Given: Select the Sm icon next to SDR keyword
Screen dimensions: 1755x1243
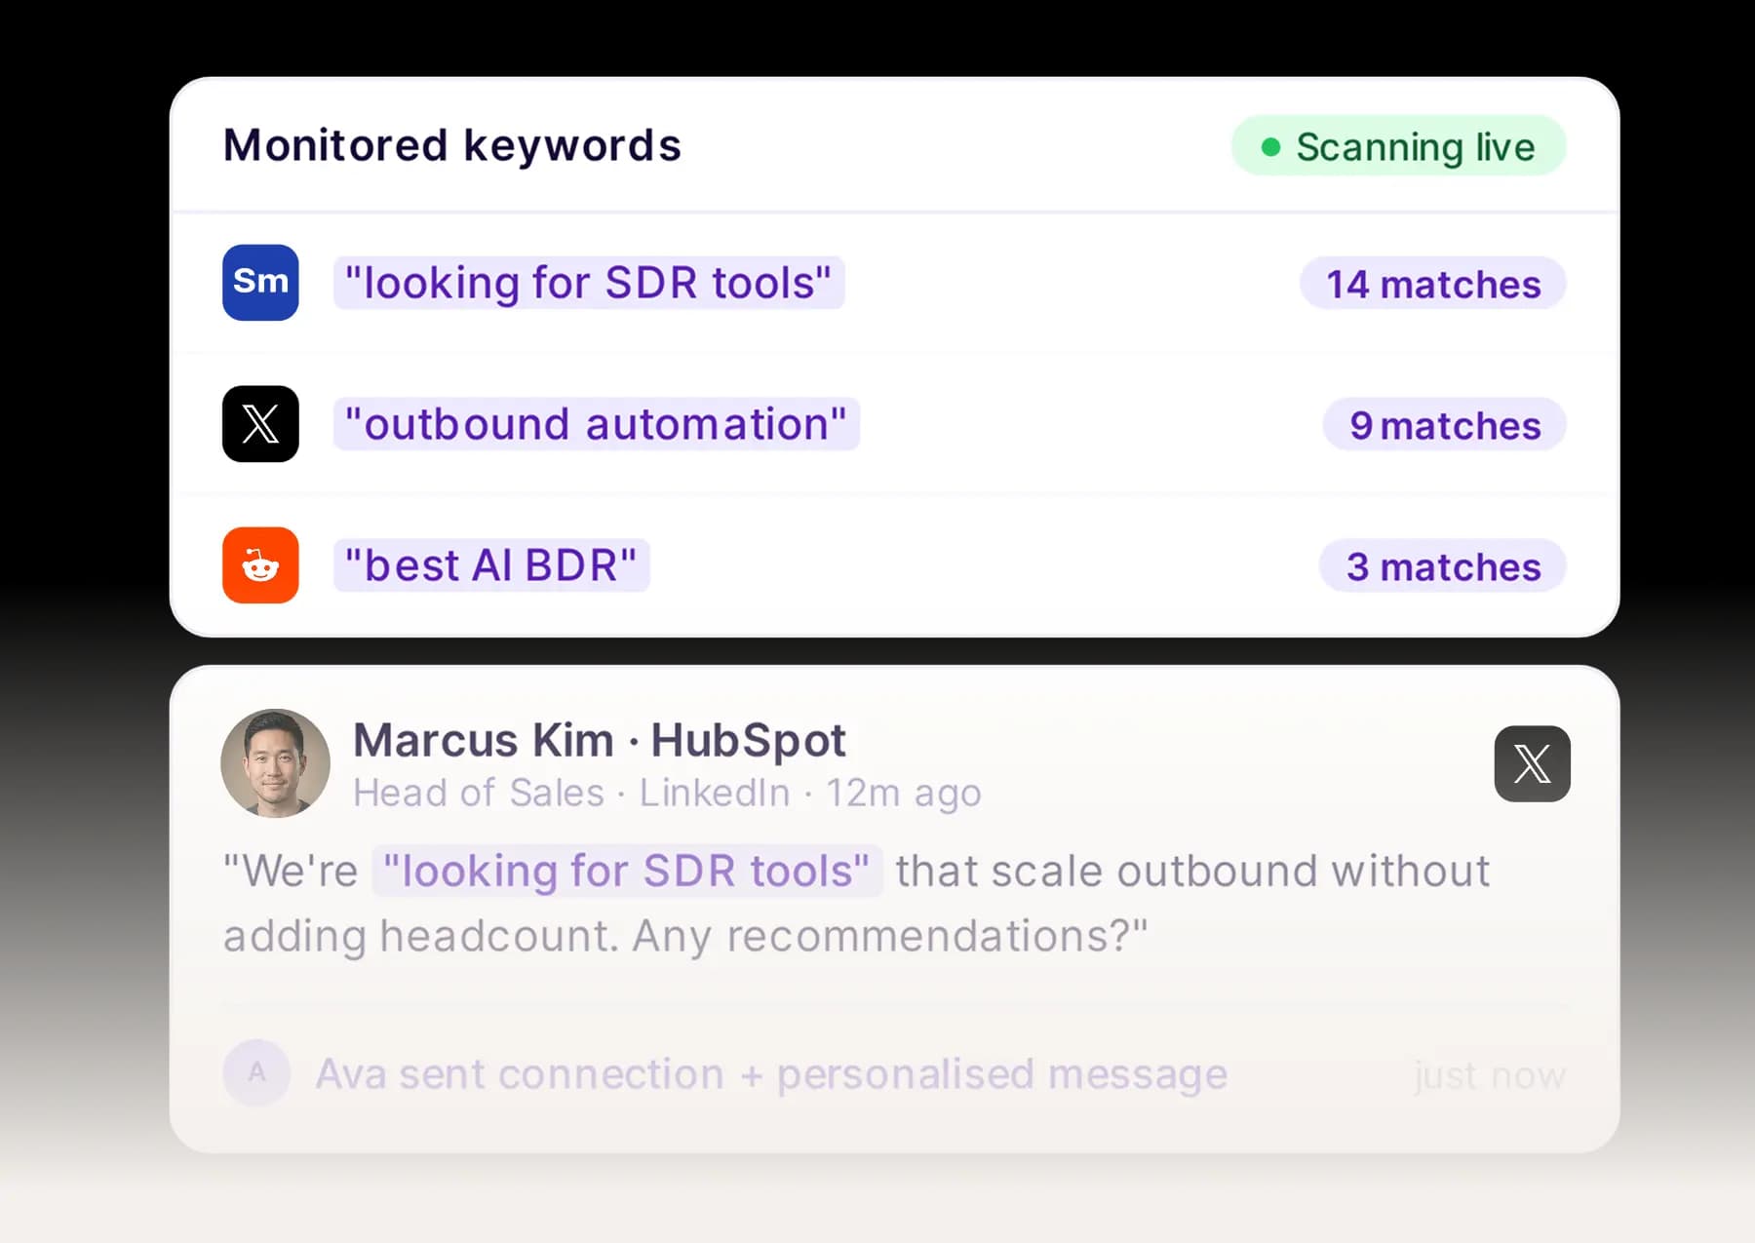Looking at the screenshot, I should click(259, 282).
